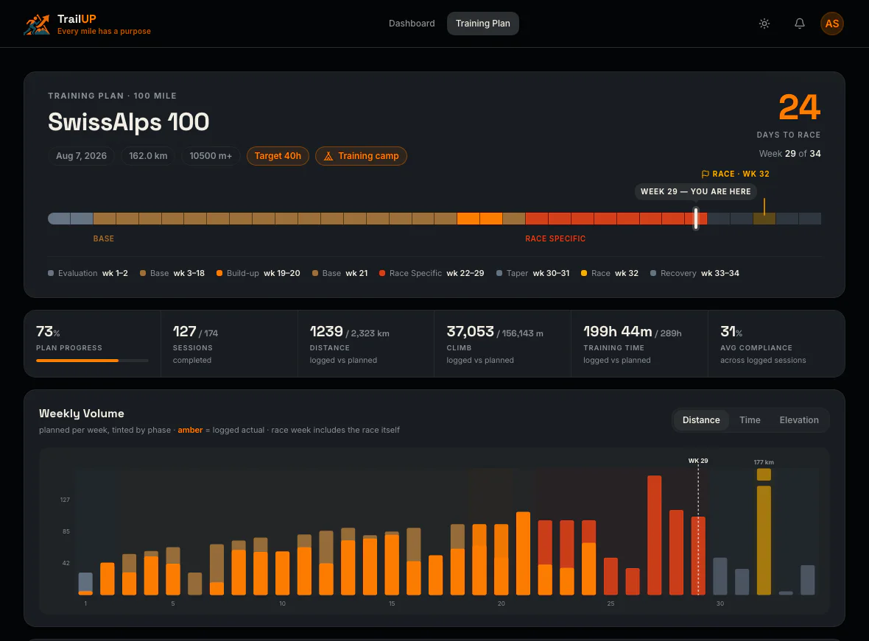This screenshot has height=641, width=869.
Task: Click the 1239 / 2,323 km Distance stat
Action: (x=366, y=344)
